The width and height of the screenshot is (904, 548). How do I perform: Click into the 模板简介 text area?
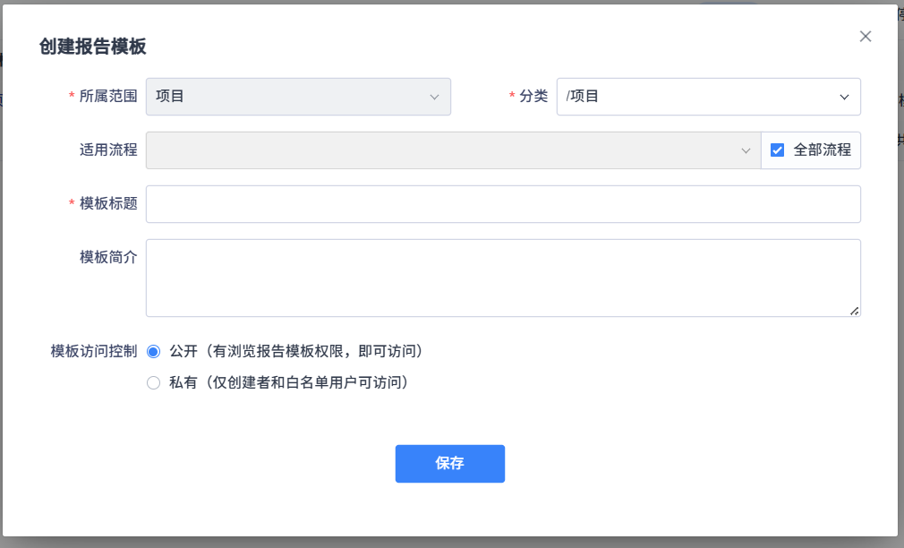click(x=503, y=278)
